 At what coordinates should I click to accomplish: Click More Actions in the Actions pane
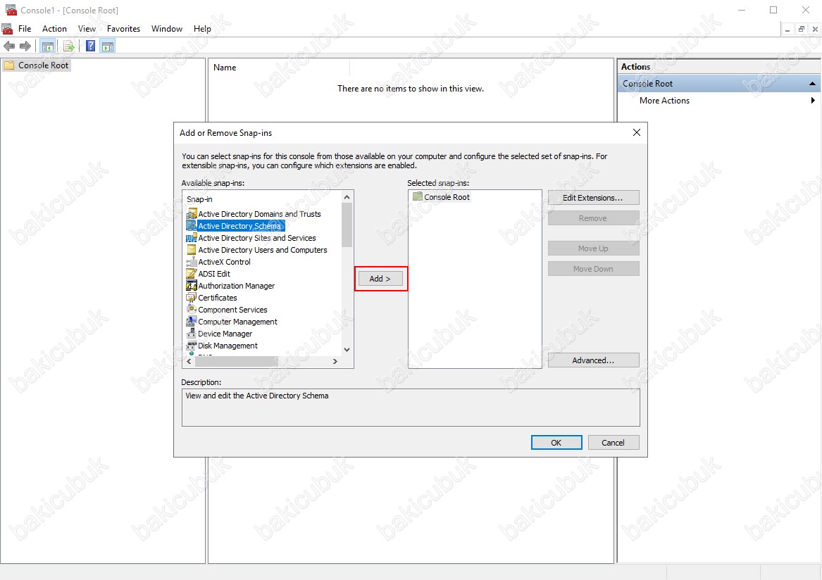coord(664,101)
